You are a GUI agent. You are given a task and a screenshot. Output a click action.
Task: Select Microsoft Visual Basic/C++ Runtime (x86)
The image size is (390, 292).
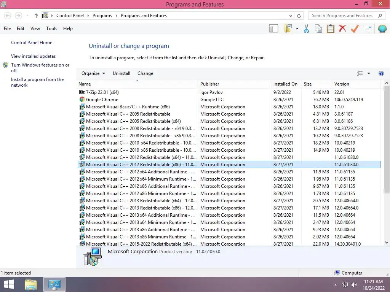(229, 107)
